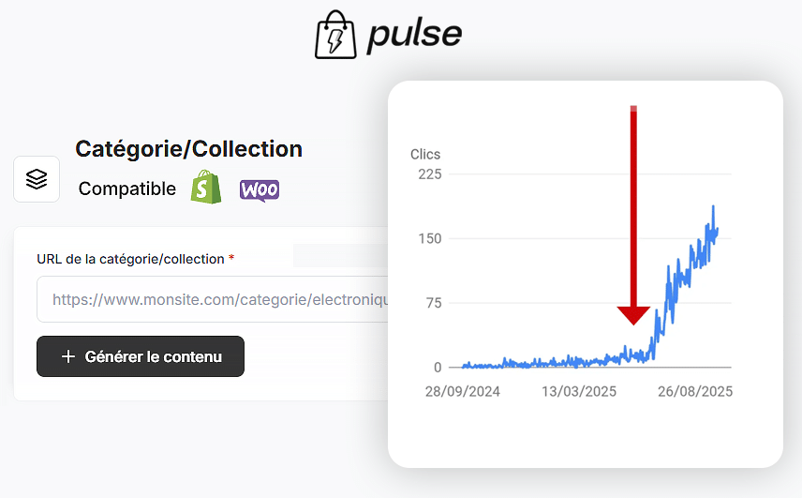Screen dimensions: 802x498
Task: Click the Compatible label text
Action: (127, 189)
